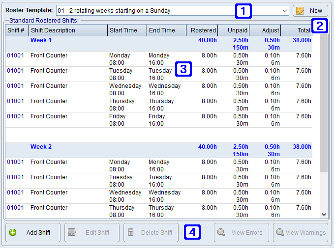Image resolution: width=334 pixels, height=248 pixels.
Task: Click the View Errors magnifier icon
Action: (x=221, y=232)
